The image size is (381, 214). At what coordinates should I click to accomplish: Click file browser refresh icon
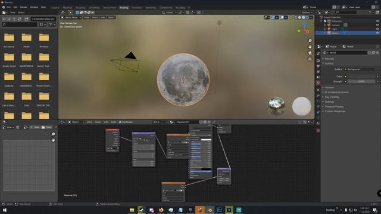pyautogui.click(x=20, y=19)
